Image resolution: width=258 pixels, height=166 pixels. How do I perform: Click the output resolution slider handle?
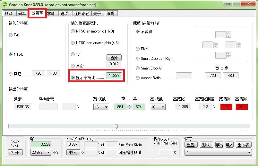(116, 126)
